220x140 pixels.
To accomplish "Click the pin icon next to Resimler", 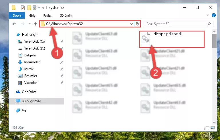I will [x=62, y=76].
